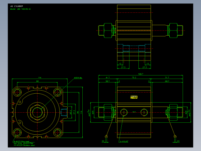The image size is (201, 151).
Task: Click the '38.7' dimension value
Action: [x=107, y=81]
